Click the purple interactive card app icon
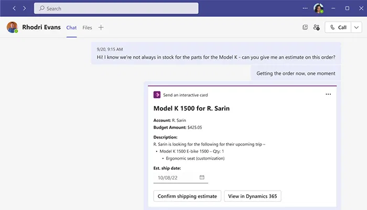This screenshot has height=210, width=367. pos(157,95)
